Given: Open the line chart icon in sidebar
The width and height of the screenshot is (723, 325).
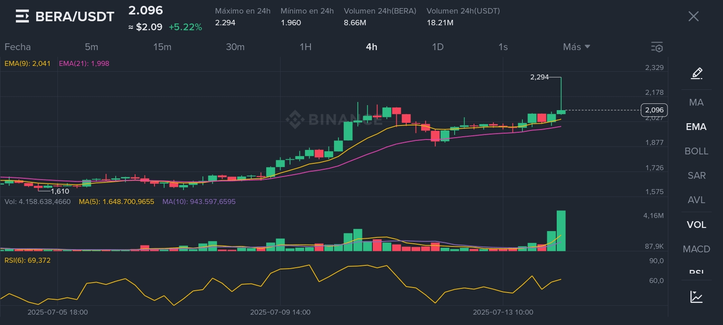Looking at the screenshot, I should (696, 297).
